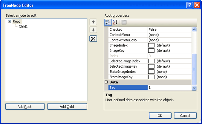Click the ImageIndex image preview box
202x124 pixels.
[x=151, y=45]
